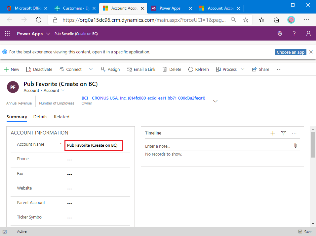Click the PF account avatar
The height and width of the screenshot is (236, 316).
tap(13, 87)
